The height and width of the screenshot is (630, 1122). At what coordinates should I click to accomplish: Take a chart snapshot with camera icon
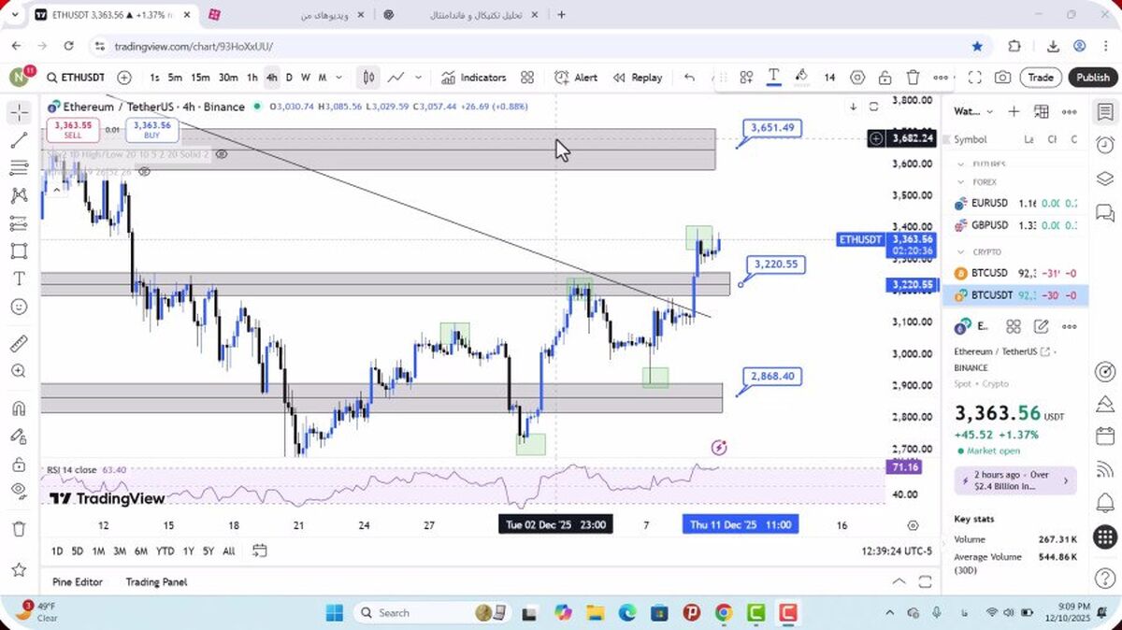tap(1002, 78)
